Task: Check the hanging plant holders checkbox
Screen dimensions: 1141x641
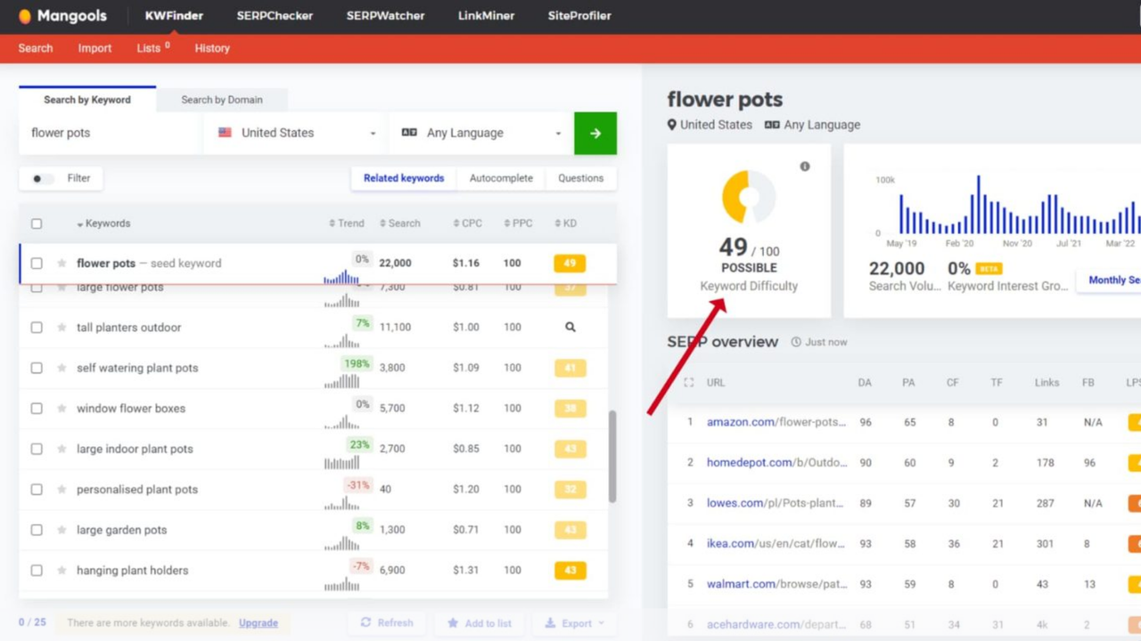Action: tap(37, 571)
